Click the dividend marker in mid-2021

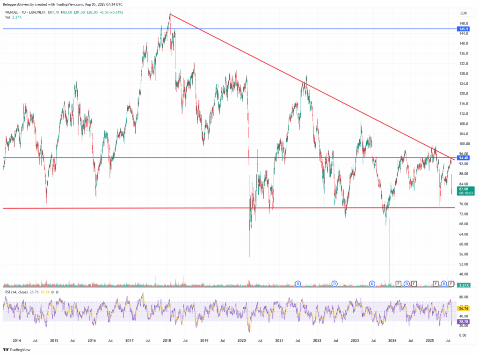(298, 284)
